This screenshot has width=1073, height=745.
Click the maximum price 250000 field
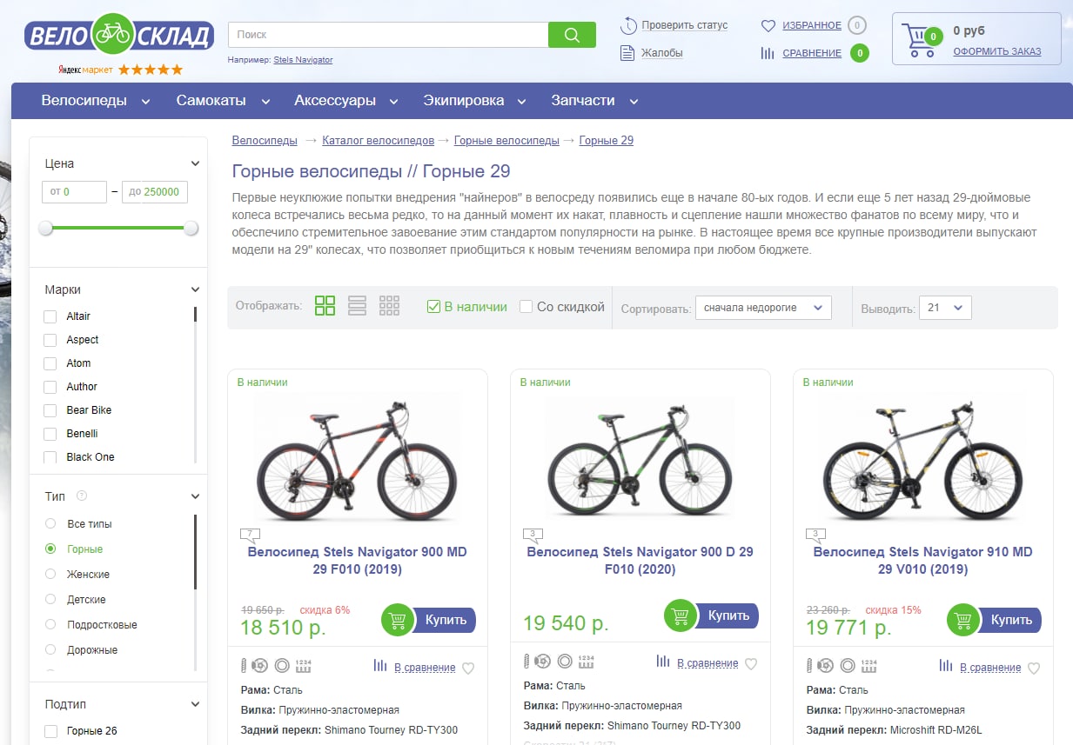[x=154, y=191]
